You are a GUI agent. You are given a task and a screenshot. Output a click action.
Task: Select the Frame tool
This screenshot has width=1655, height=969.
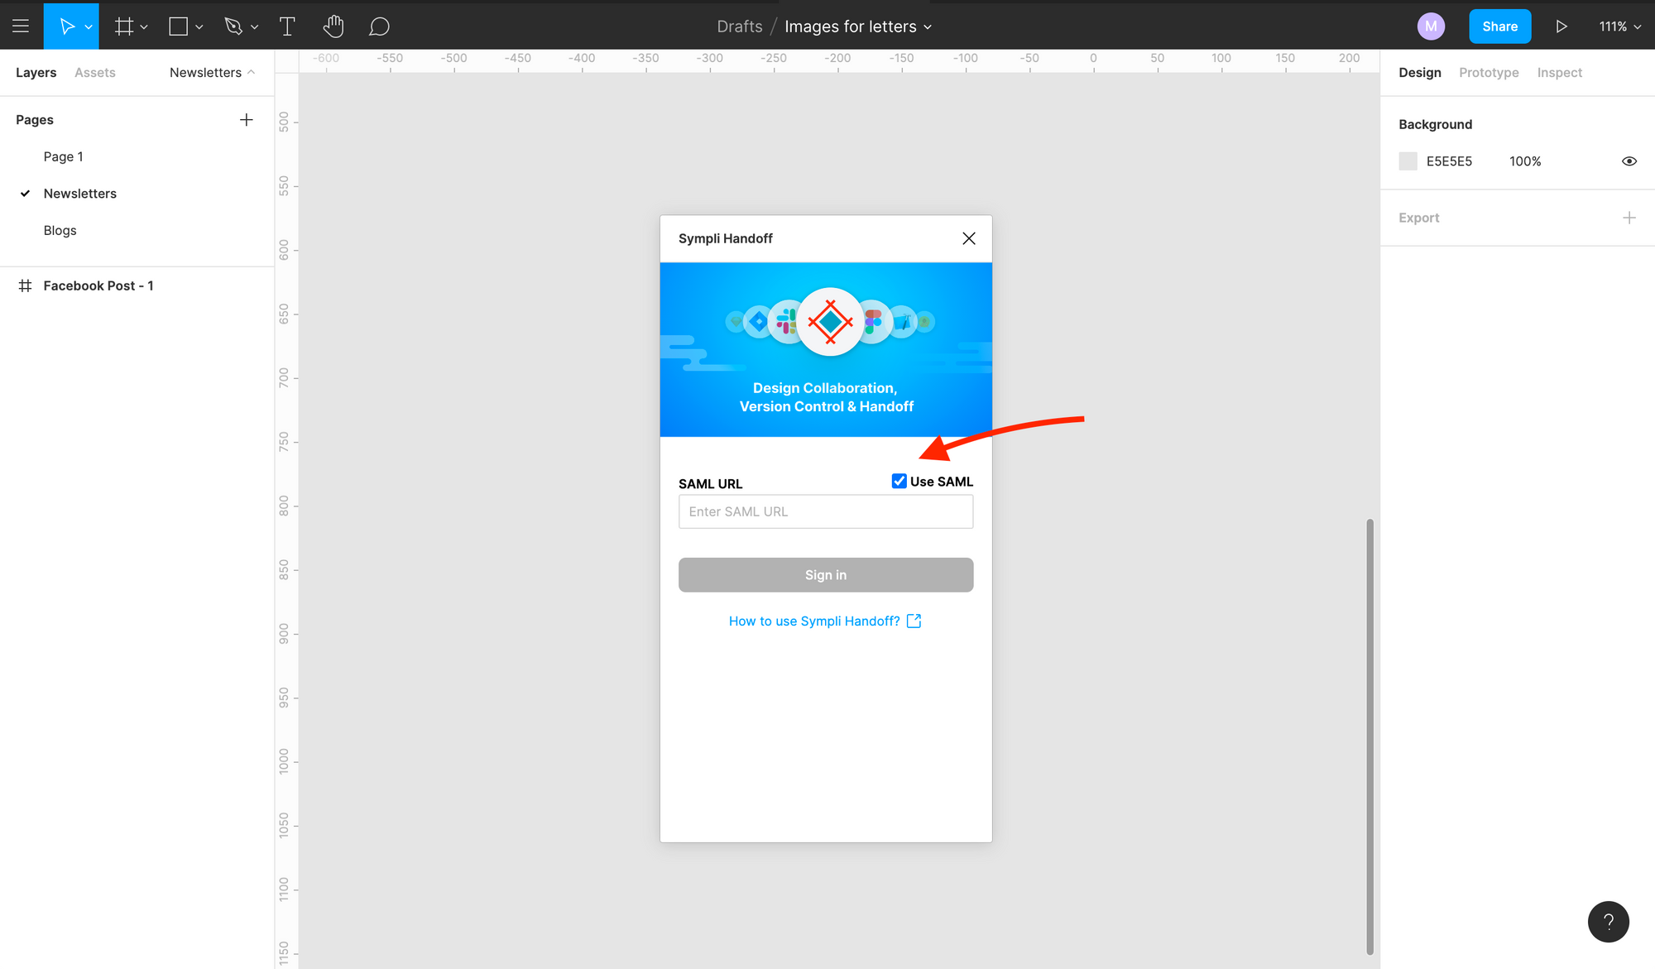click(x=124, y=26)
